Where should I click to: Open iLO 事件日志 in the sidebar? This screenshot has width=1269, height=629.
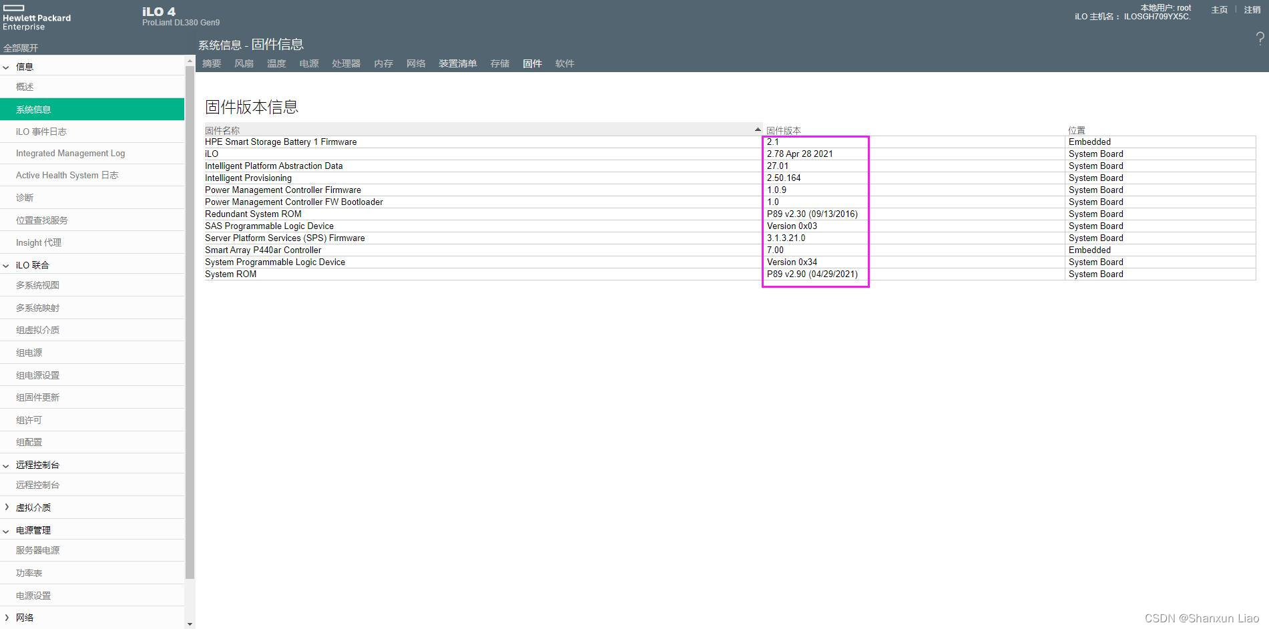(x=92, y=132)
